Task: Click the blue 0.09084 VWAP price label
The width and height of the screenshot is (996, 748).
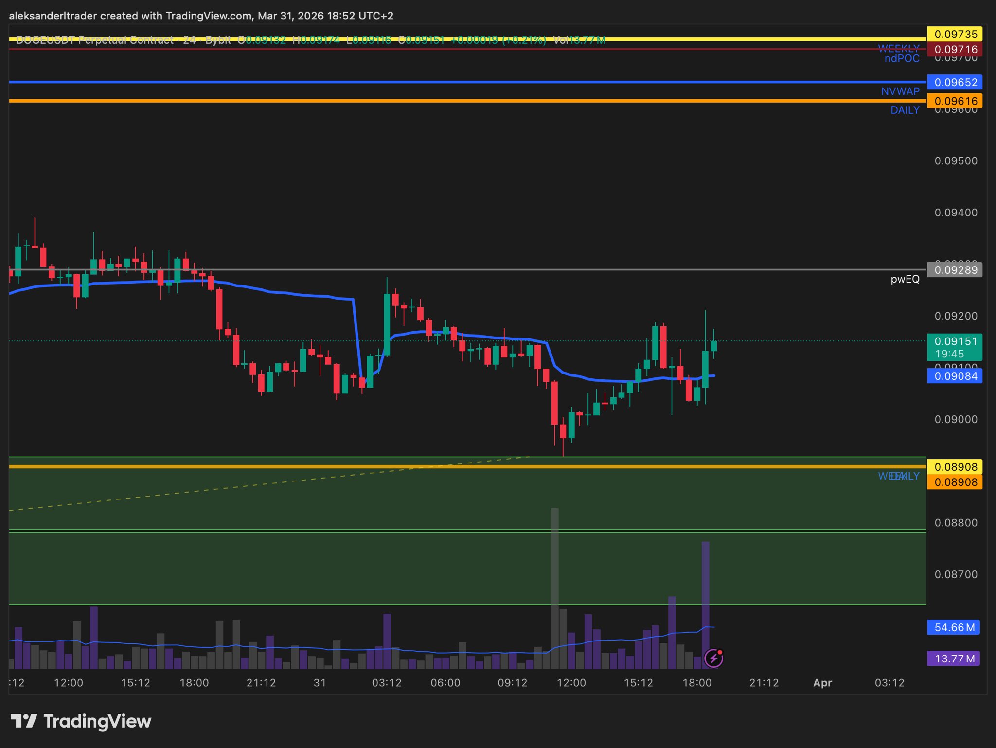Action: (955, 376)
